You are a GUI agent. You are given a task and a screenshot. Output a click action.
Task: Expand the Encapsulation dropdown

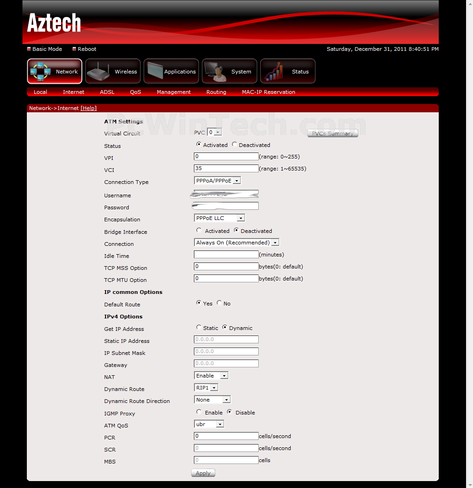[x=219, y=218]
